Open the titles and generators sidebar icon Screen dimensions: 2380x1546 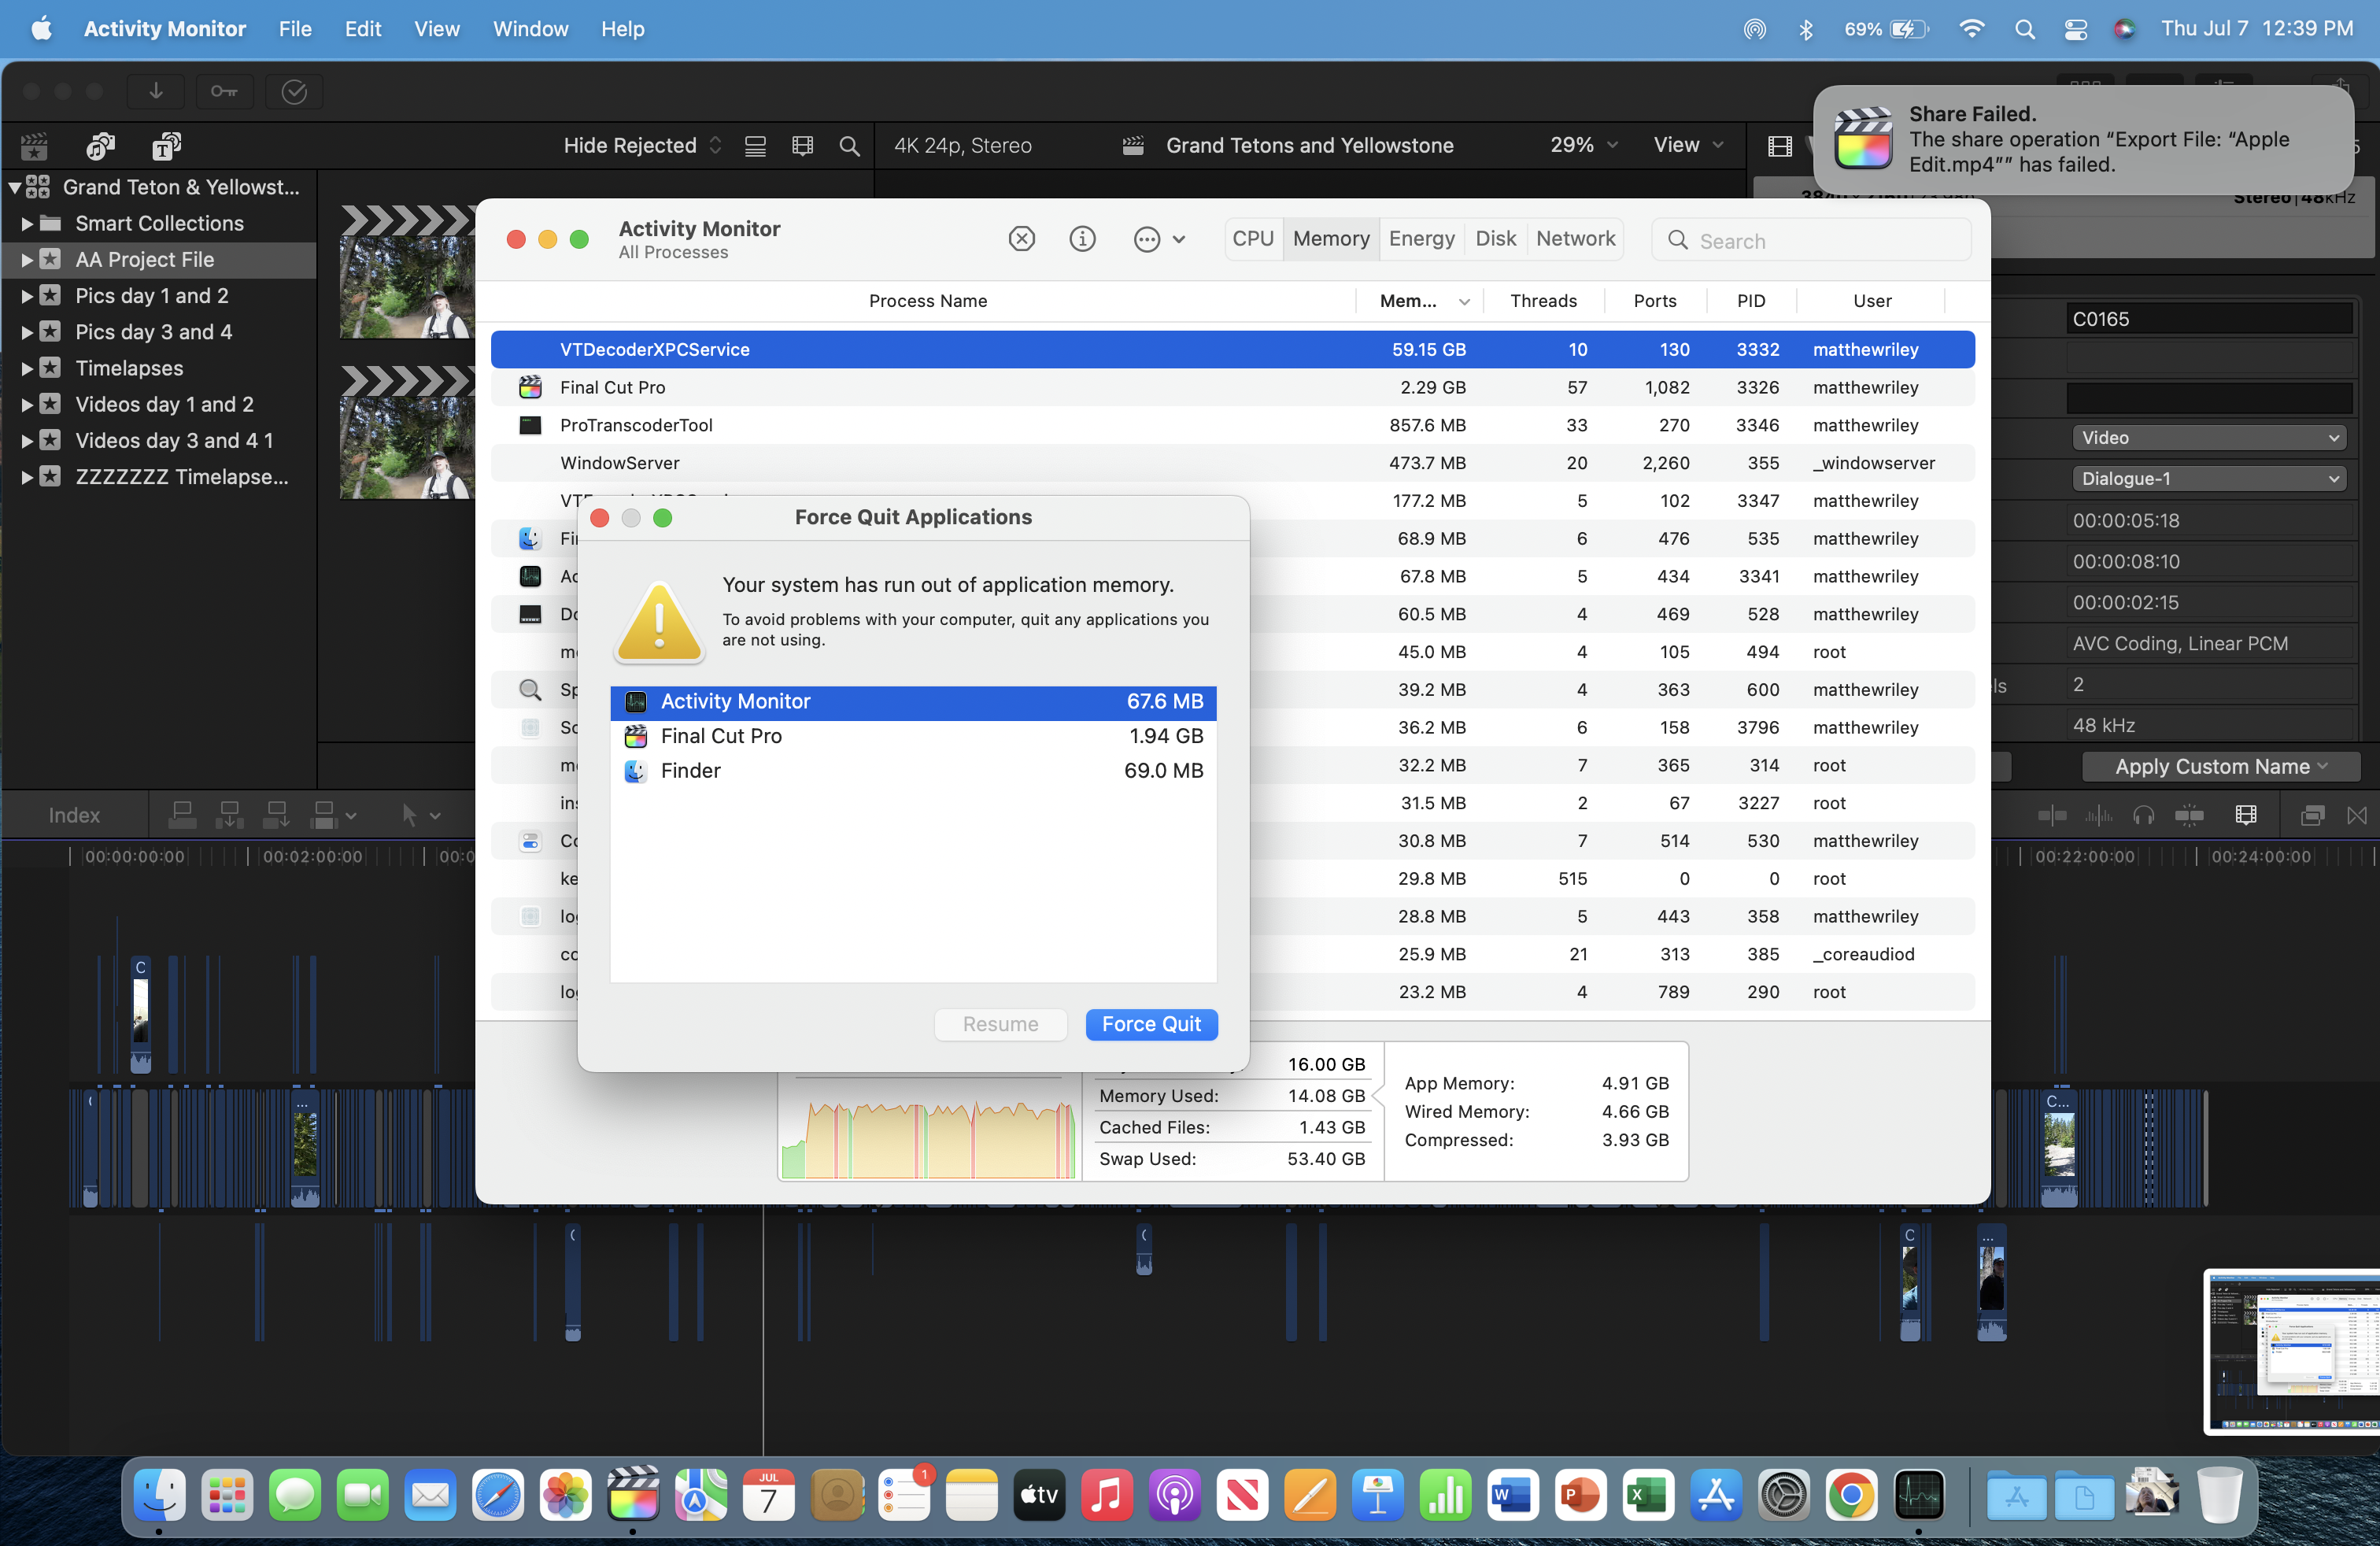pos(166,146)
